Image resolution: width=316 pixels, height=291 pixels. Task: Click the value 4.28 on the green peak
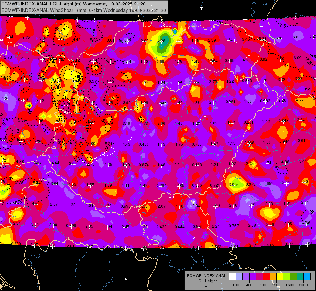161,41
